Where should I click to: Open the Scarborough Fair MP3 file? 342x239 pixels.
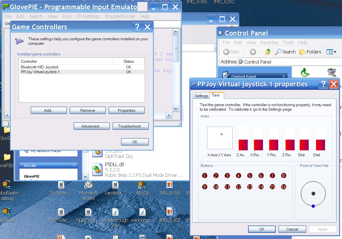coord(115,213)
